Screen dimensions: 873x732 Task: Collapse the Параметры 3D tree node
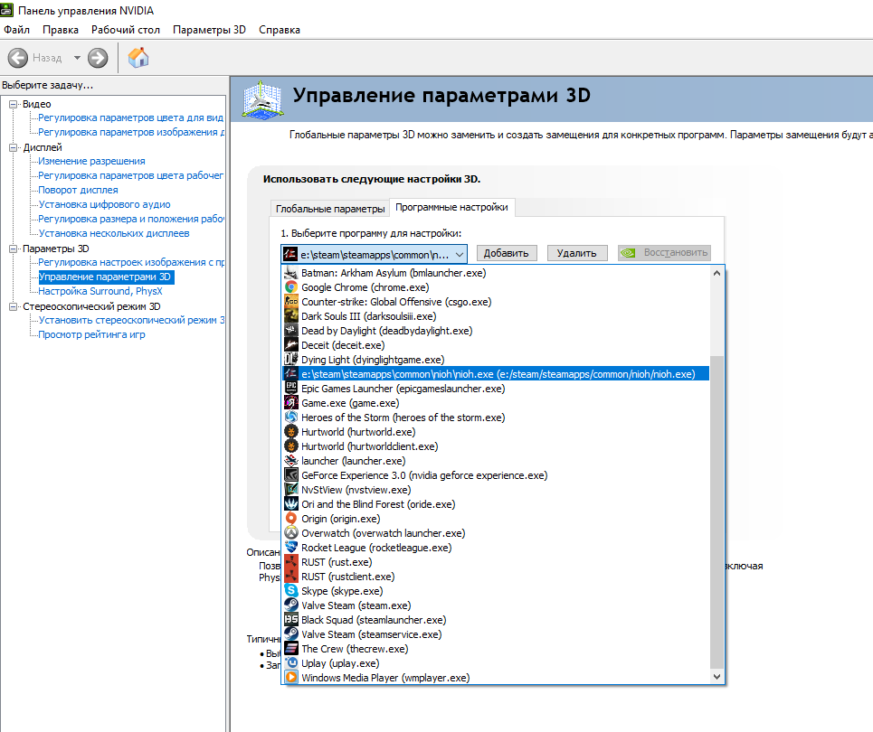13,249
